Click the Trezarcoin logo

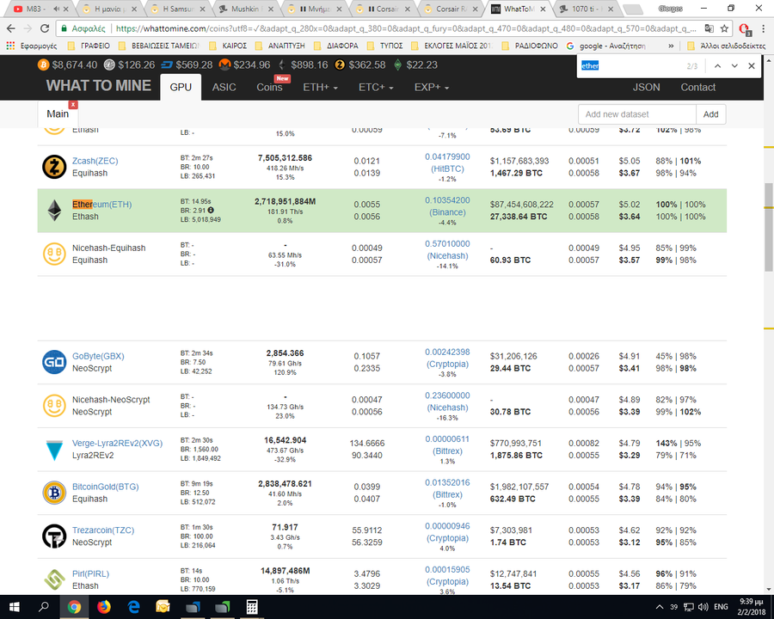tap(54, 536)
